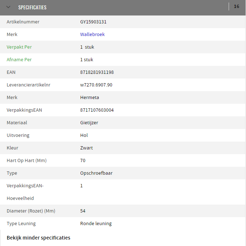Click the Materiaal value Gietijzer

89,123
